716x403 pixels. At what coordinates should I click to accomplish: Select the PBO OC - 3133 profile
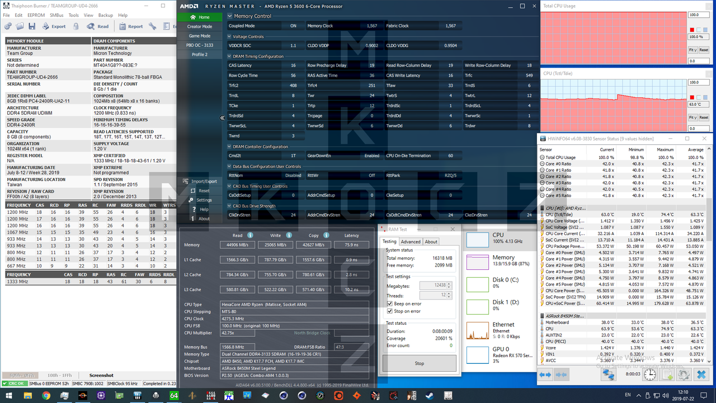[x=199, y=45]
